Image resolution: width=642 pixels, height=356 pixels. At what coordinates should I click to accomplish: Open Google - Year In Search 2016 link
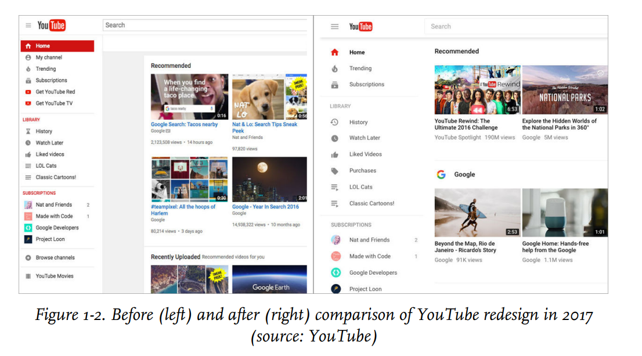tap(265, 207)
